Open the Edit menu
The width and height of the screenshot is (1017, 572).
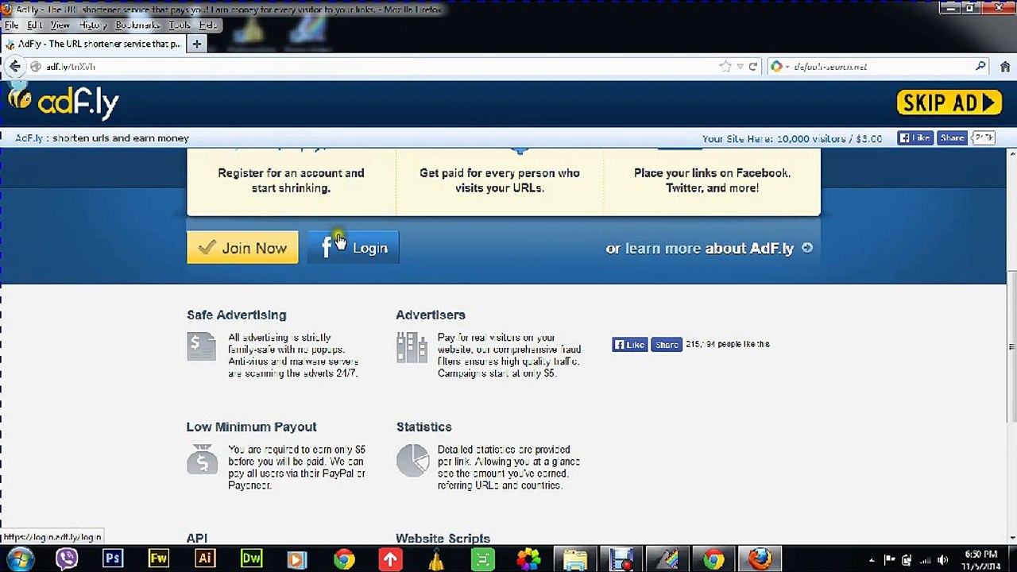click(x=35, y=25)
